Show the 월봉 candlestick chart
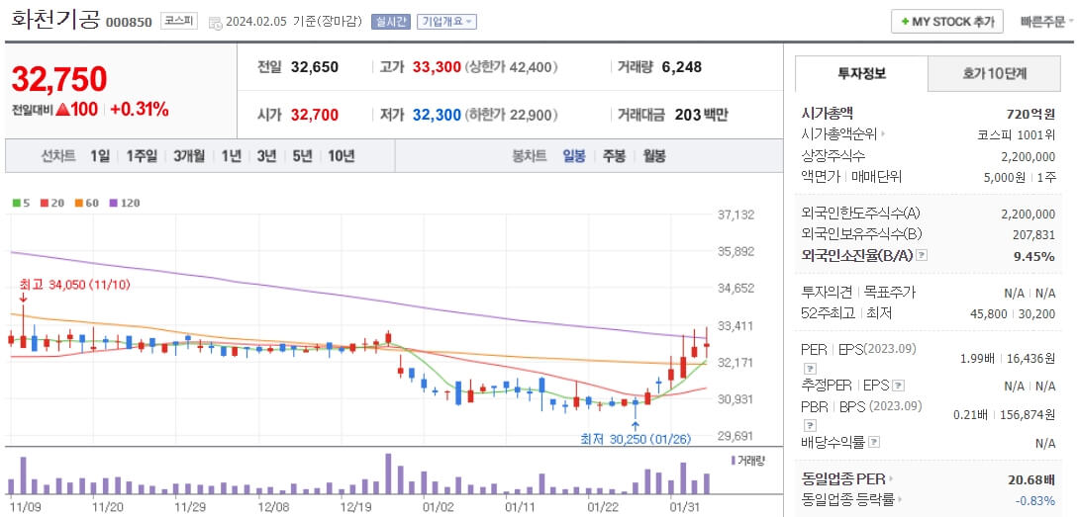Screen dimensions: 1079x517 [x=654, y=156]
